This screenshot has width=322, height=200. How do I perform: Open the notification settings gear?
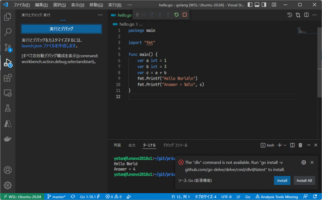coord(303,162)
